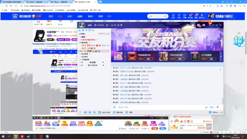Toggle the speaker volume icon in YY bottom bar

[86, 112]
